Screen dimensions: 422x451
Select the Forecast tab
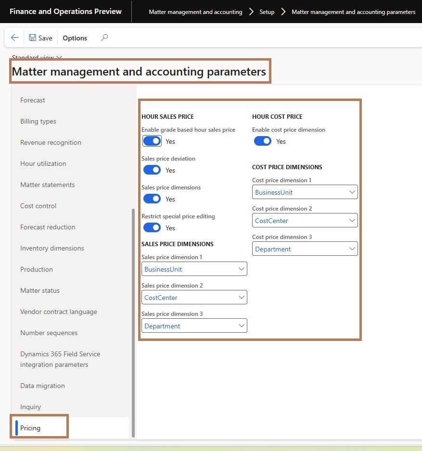[x=33, y=100]
